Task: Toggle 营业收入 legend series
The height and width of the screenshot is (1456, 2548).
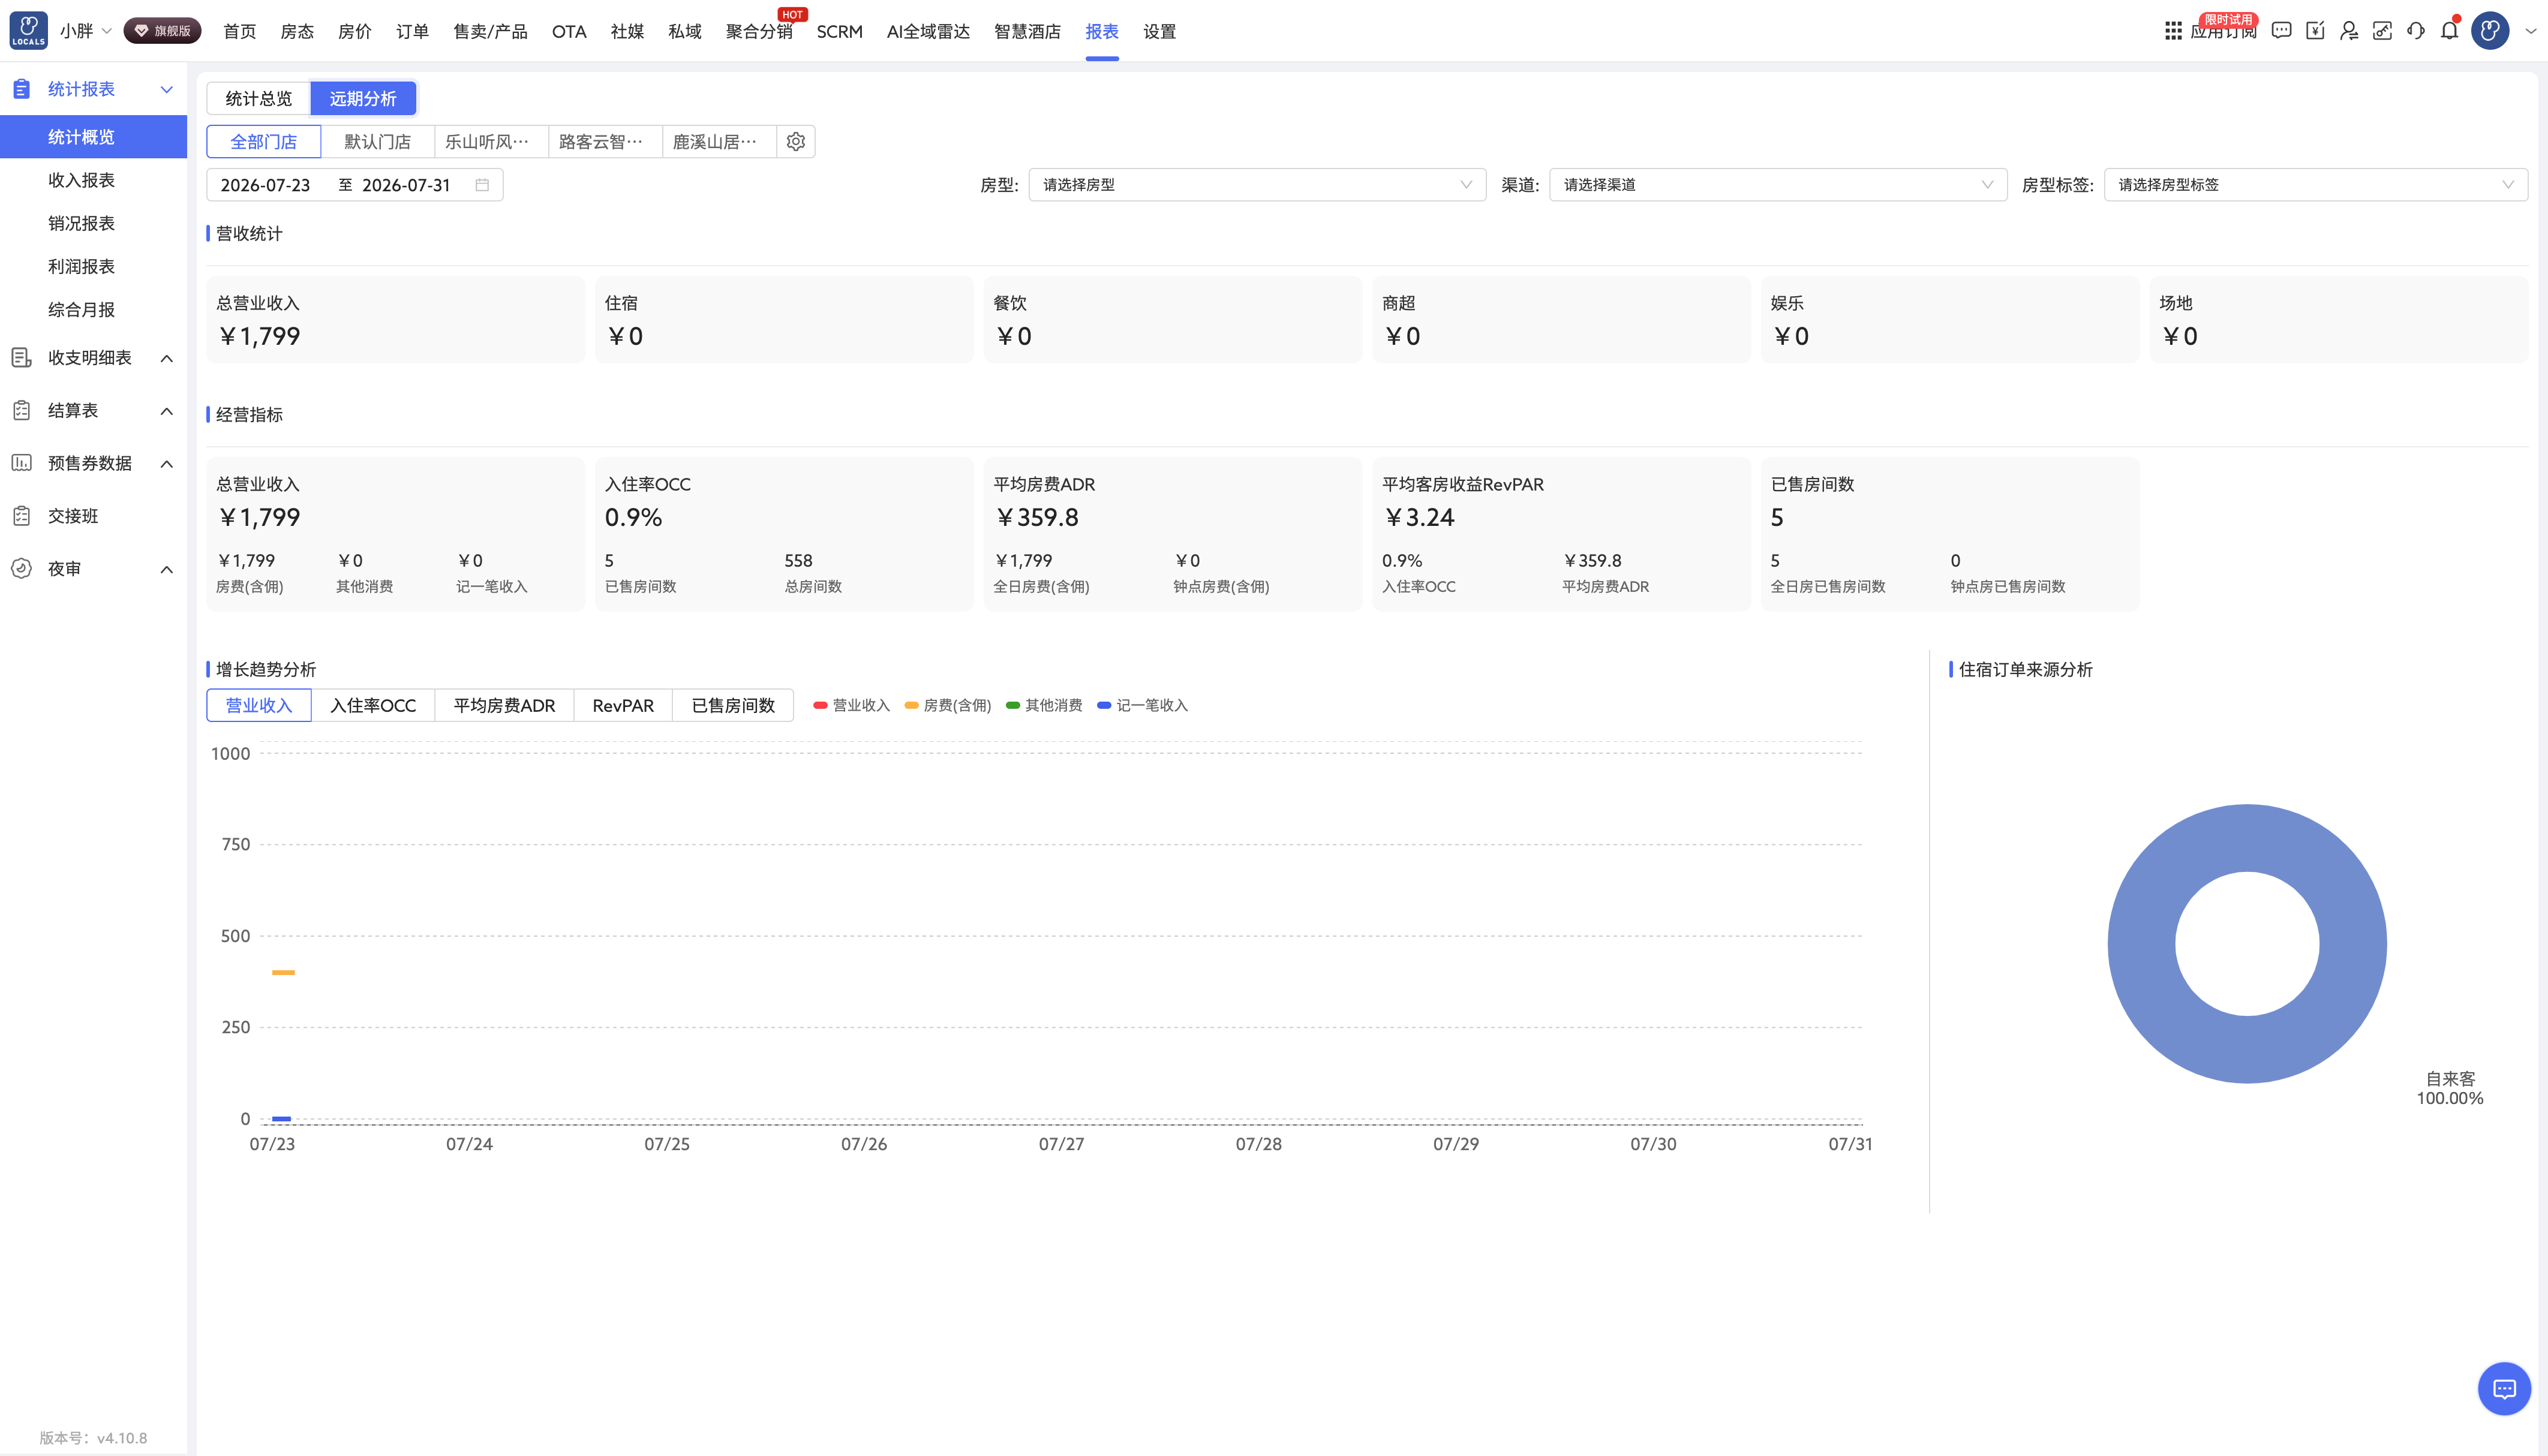Action: tap(851, 706)
